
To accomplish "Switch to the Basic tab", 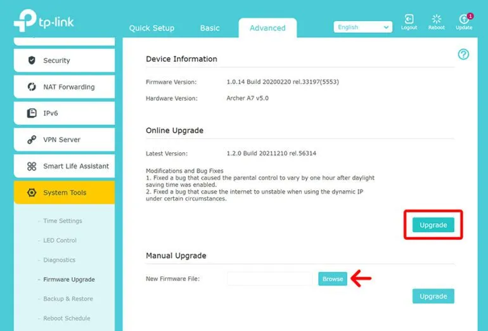I will 210,28.
